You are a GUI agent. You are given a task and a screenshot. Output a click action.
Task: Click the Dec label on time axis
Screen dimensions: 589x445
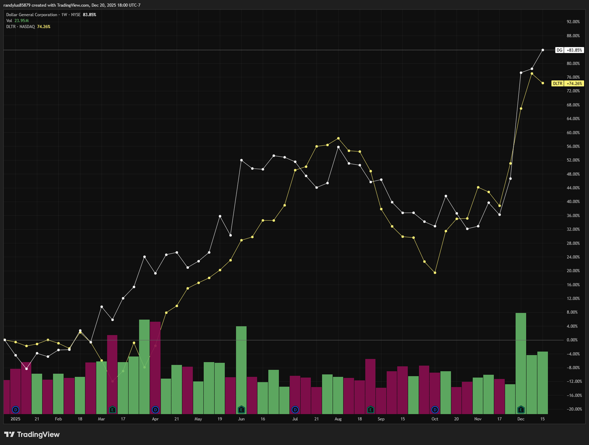tap(521, 419)
